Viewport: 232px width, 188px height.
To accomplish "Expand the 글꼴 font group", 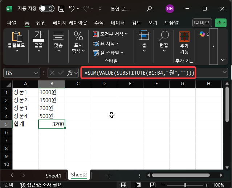I will [x=38, y=42].
